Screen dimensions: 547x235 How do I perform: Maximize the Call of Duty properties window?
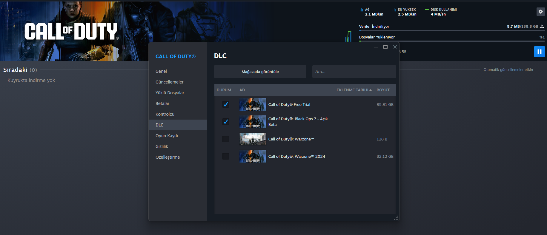(385, 47)
